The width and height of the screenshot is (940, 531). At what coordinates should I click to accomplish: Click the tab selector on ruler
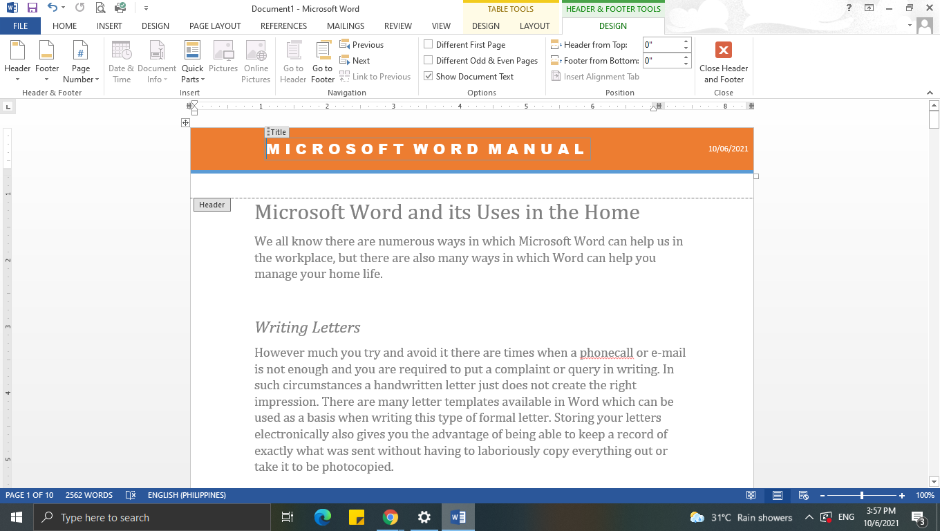coord(8,106)
